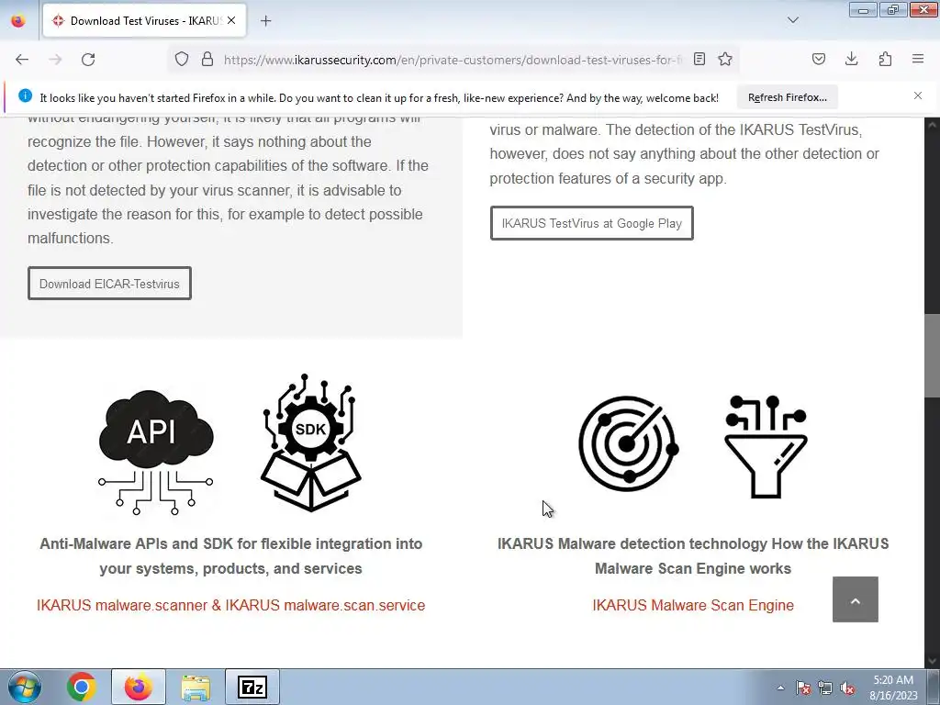This screenshot has height=705, width=940.
Task: Open IKARUS TestVirus at Google Play
Action: (592, 223)
